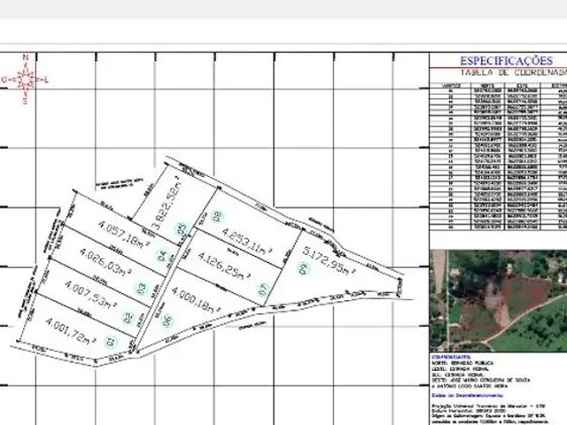This screenshot has height=425, width=567.
Task: Click the 3.822,52m² area label
Action: (x=166, y=203)
